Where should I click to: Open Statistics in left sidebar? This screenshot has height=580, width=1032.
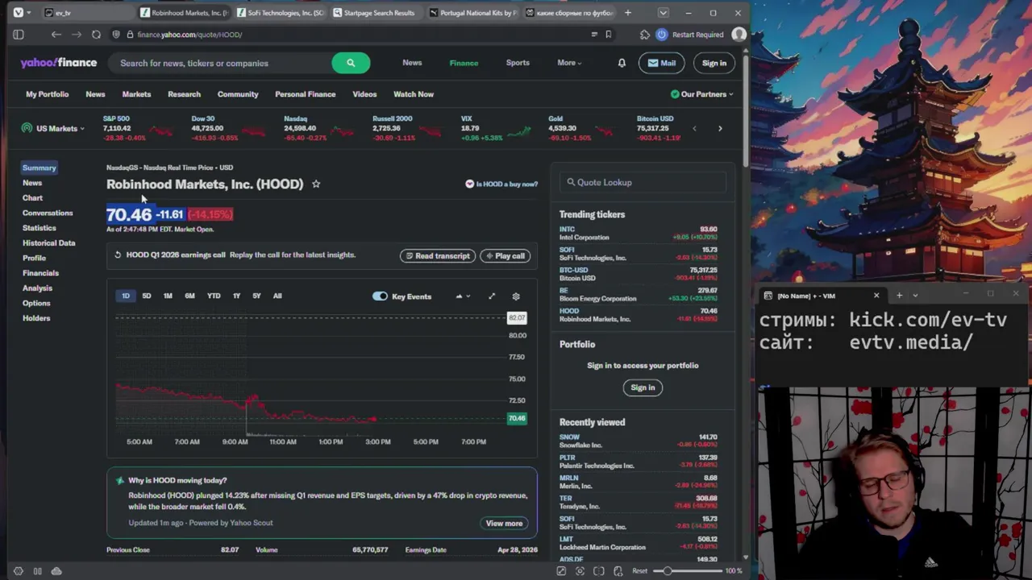(40, 228)
